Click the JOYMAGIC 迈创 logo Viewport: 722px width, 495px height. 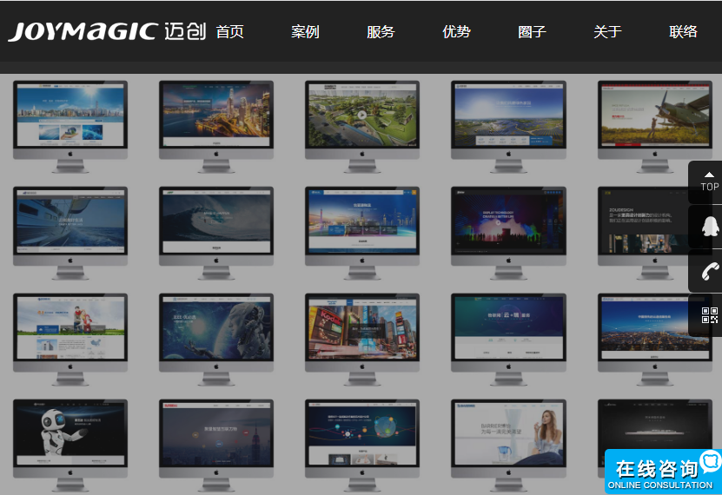click(107, 32)
